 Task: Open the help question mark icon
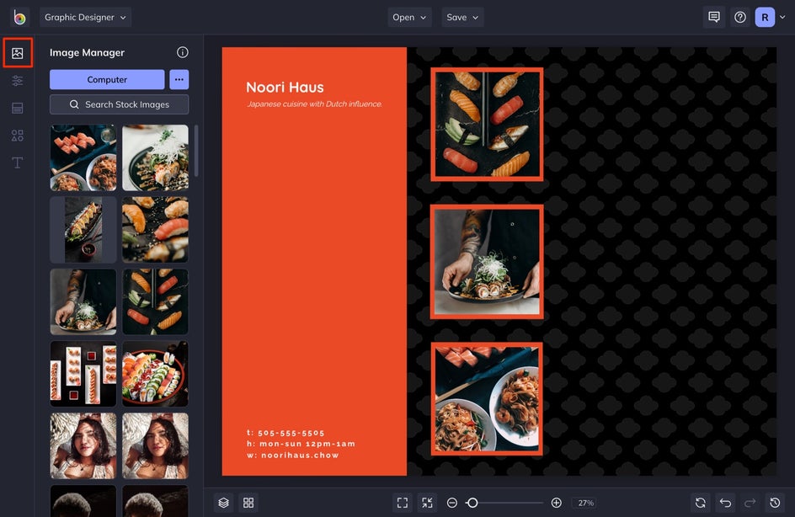click(740, 17)
